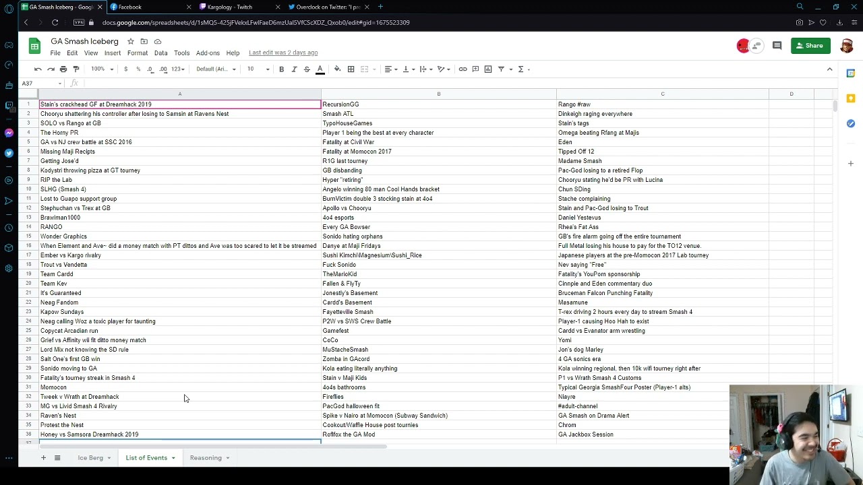Format selection as currency
Viewport: 863px width, 485px height.
pyautogui.click(x=125, y=69)
